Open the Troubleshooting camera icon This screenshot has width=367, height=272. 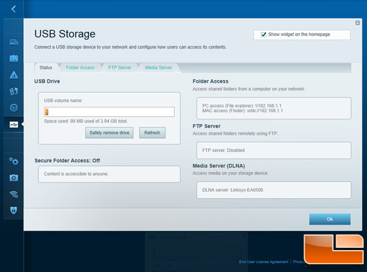point(14,178)
